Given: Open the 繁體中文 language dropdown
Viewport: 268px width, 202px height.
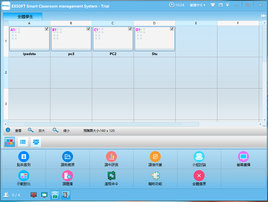Looking at the screenshot, I should click(198, 5).
